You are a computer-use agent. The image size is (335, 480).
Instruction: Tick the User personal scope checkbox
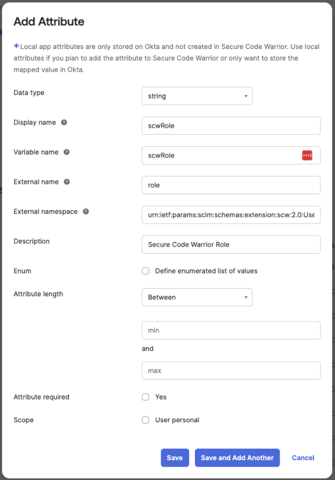click(145, 420)
